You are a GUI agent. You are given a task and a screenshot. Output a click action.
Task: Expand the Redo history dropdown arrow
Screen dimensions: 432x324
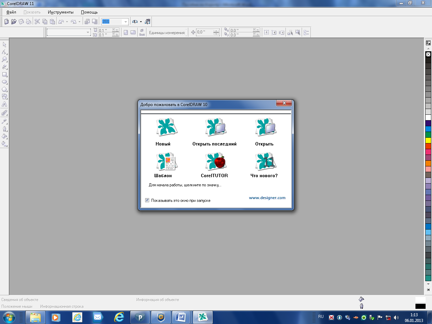[x=79, y=22]
